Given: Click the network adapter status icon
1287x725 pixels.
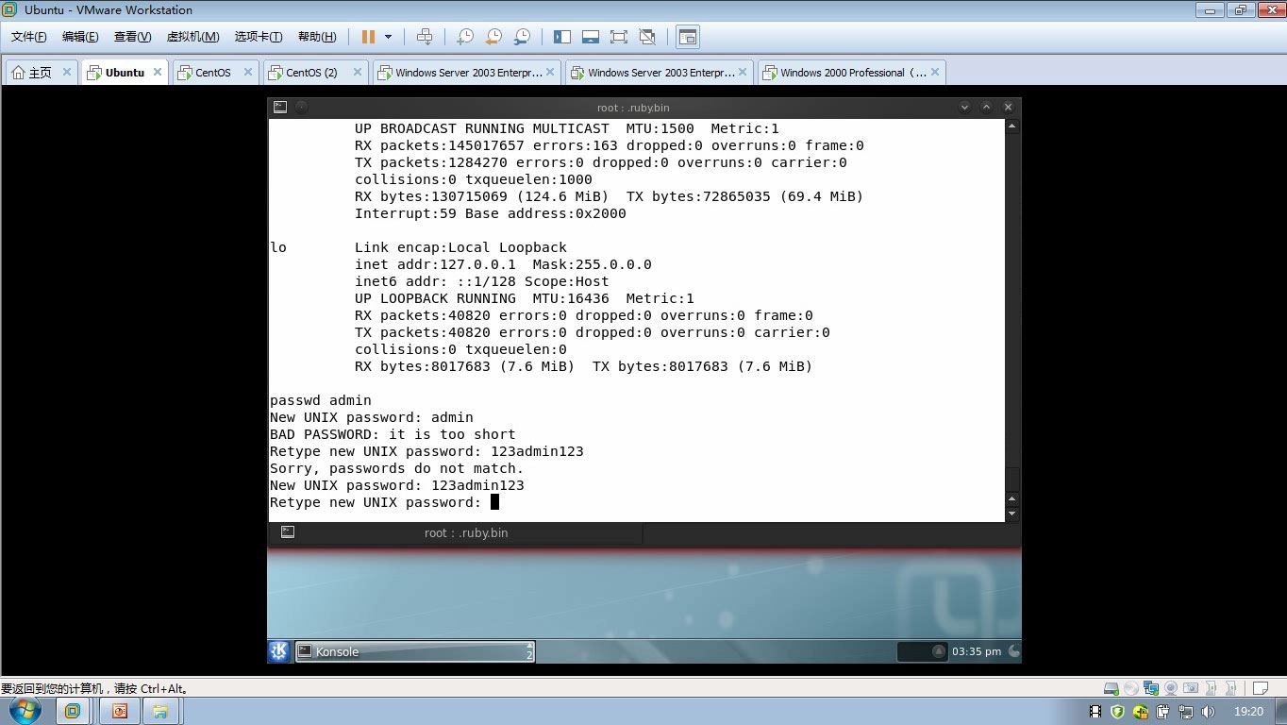Looking at the screenshot, I should point(1151,688).
